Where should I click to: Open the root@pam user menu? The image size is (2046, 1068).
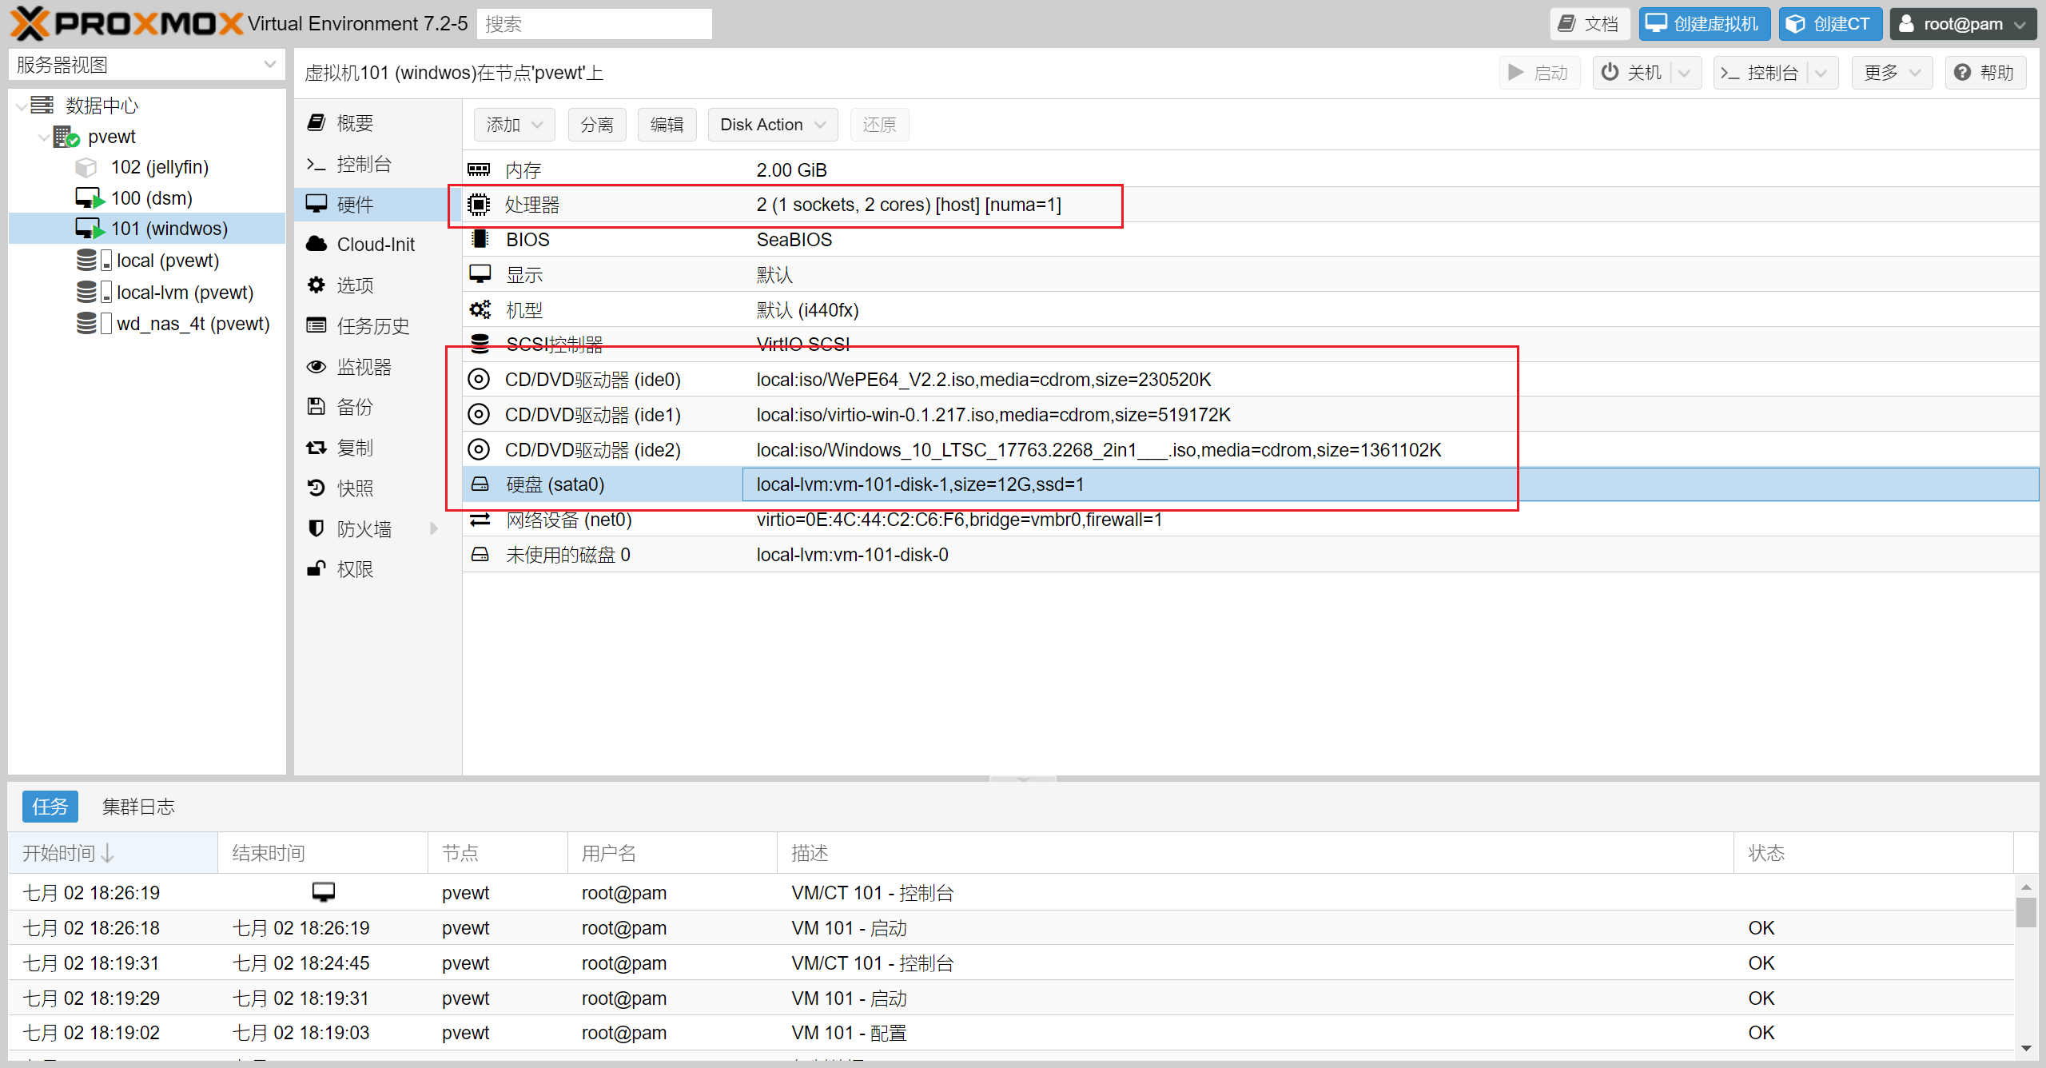(1962, 24)
